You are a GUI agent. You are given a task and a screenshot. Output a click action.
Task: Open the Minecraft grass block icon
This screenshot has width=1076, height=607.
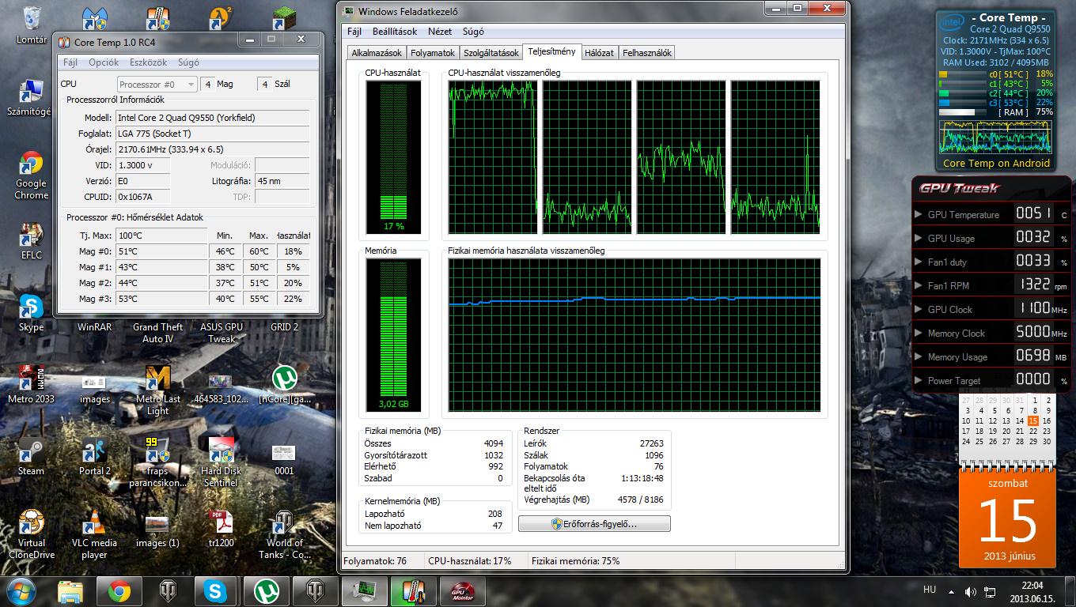click(285, 17)
